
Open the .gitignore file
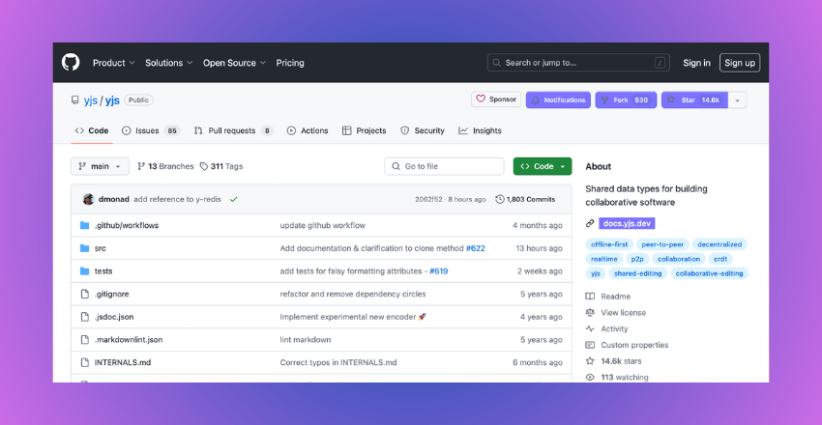[x=111, y=295]
